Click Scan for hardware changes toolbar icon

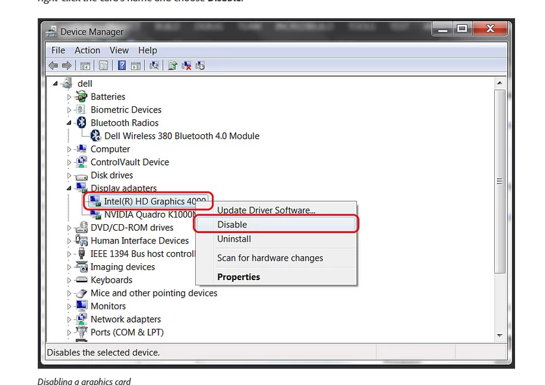[x=154, y=65]
